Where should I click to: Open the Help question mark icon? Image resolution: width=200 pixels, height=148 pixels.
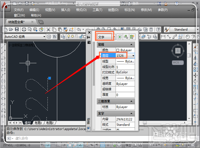coord(158,30)
